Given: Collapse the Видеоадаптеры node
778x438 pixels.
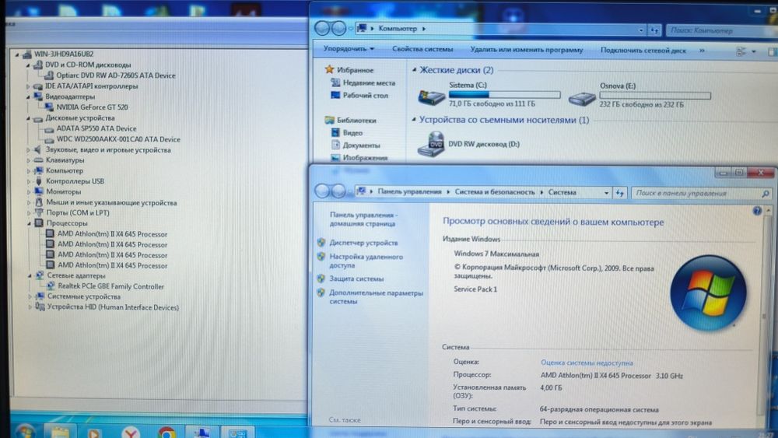Looking at the screenshot, I should (x=28, y=97).
